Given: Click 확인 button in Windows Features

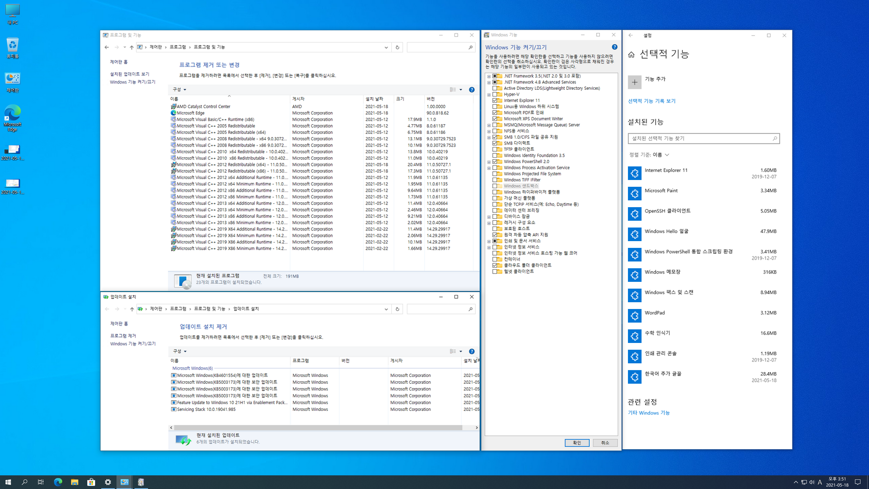Looking at the screenshot, I should click(577, 443).
